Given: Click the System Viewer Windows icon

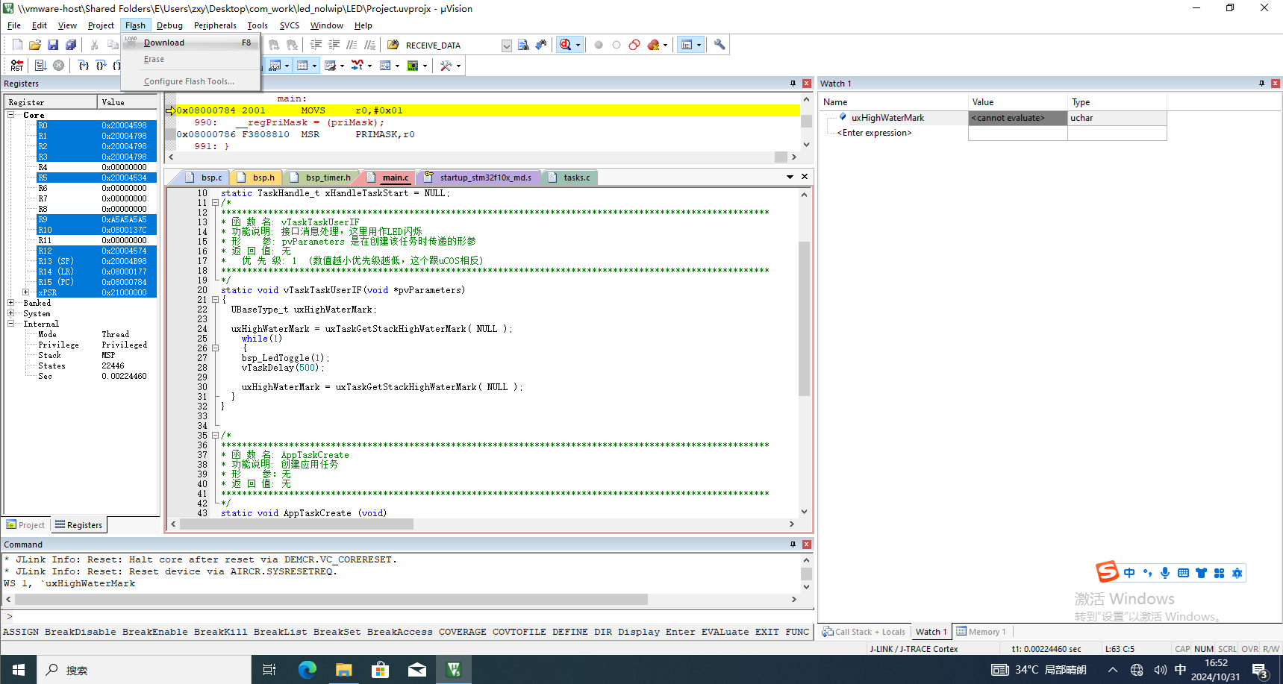Looking at the screenshot, I should (x=413, y=66).
